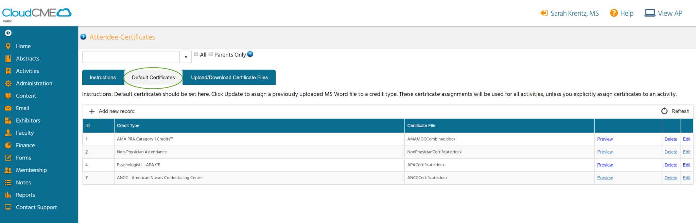The width and height of the screenshot is (696, 223).
Task: Delete the Non-Physician Attendance certificate
Action: point(671,152)
